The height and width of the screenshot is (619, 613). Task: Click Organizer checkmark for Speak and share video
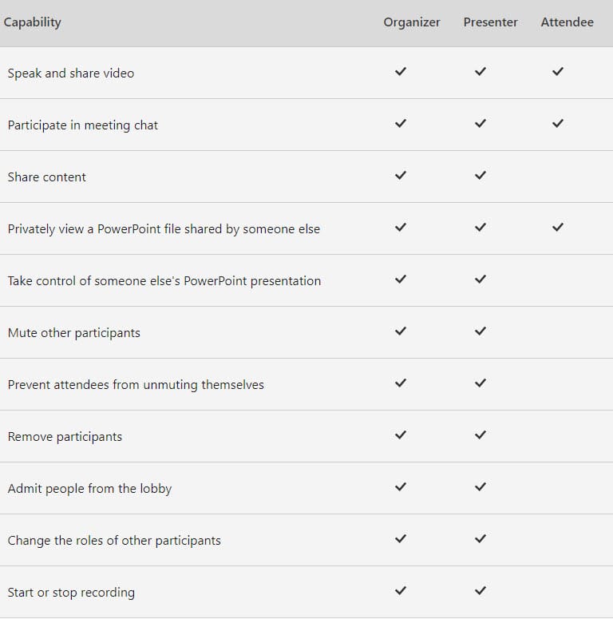click(x=401, y=72)
